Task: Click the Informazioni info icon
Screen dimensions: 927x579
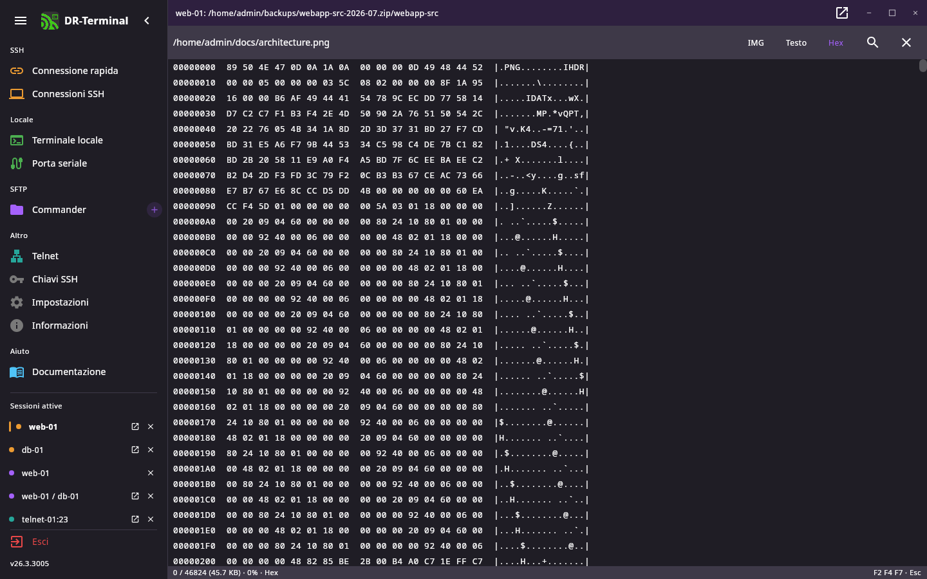Action: tap(17, 326)
